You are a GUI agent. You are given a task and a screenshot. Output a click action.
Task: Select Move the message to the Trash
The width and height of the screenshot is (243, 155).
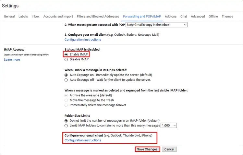[66, 100]
